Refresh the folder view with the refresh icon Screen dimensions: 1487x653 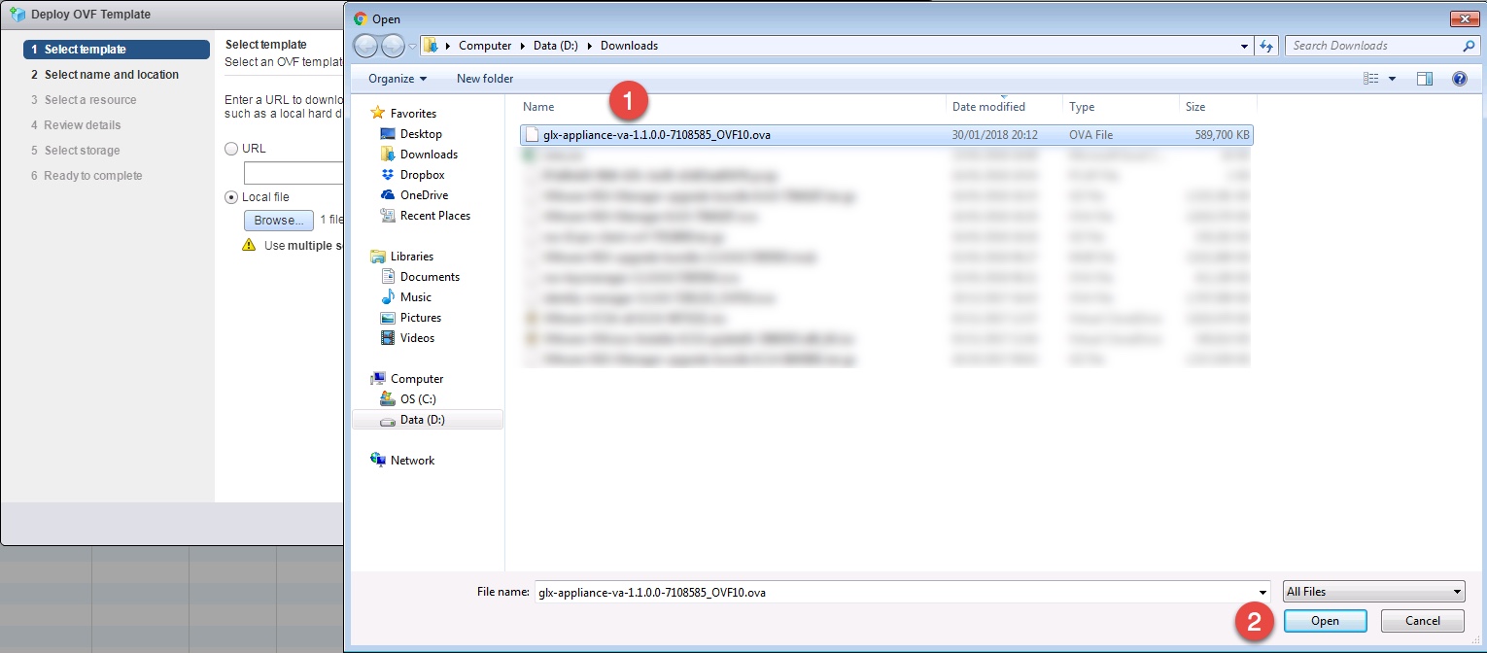pos(1266,45)
